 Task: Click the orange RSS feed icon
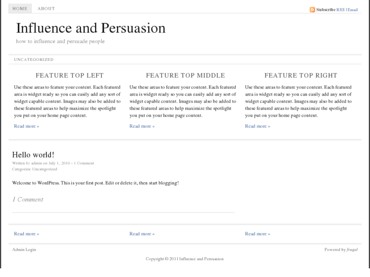[312, 10]
